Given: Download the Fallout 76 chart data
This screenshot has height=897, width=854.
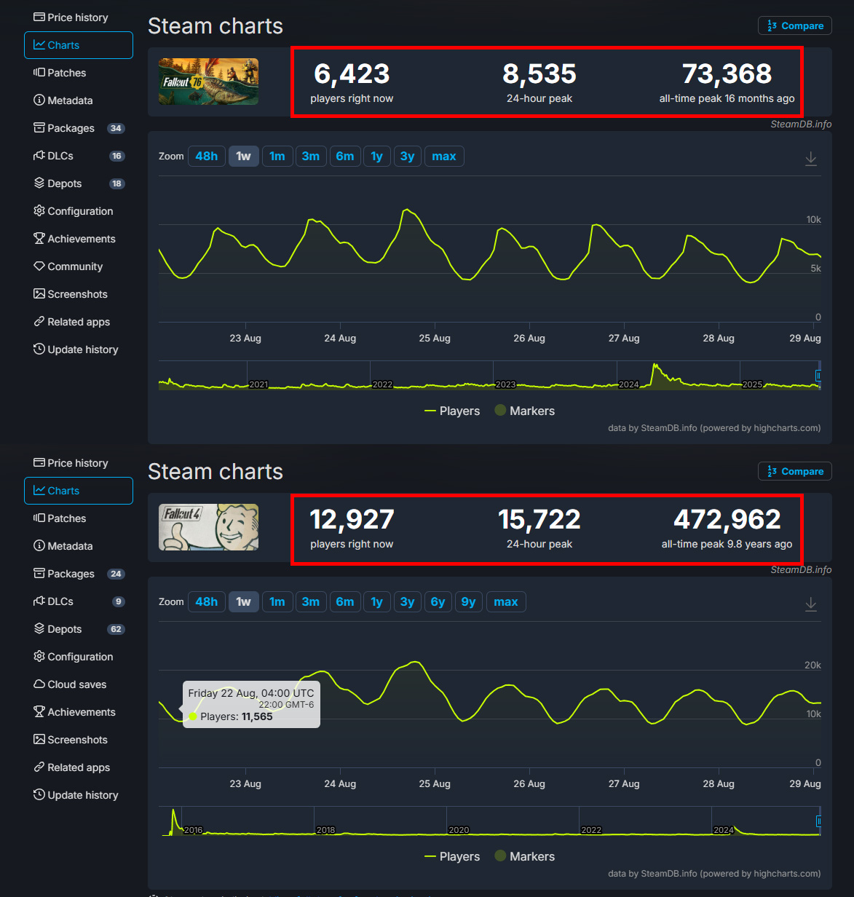Looking at the screenshot, I should (810, 158).
